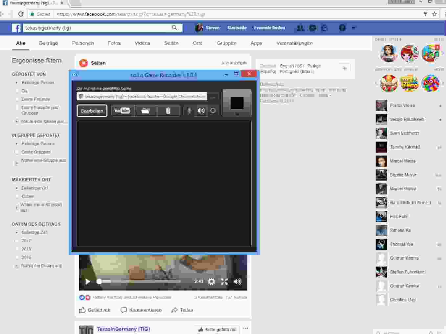The image size is (446, 334).
Task: Open the three-dots menu on TexasInGermany post
Action: click(245, 328)
